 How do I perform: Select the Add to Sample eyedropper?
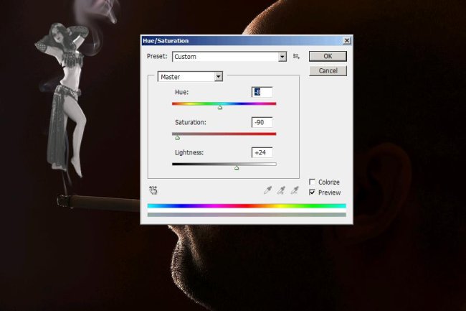pyautogui.click(x=281, y=190)
